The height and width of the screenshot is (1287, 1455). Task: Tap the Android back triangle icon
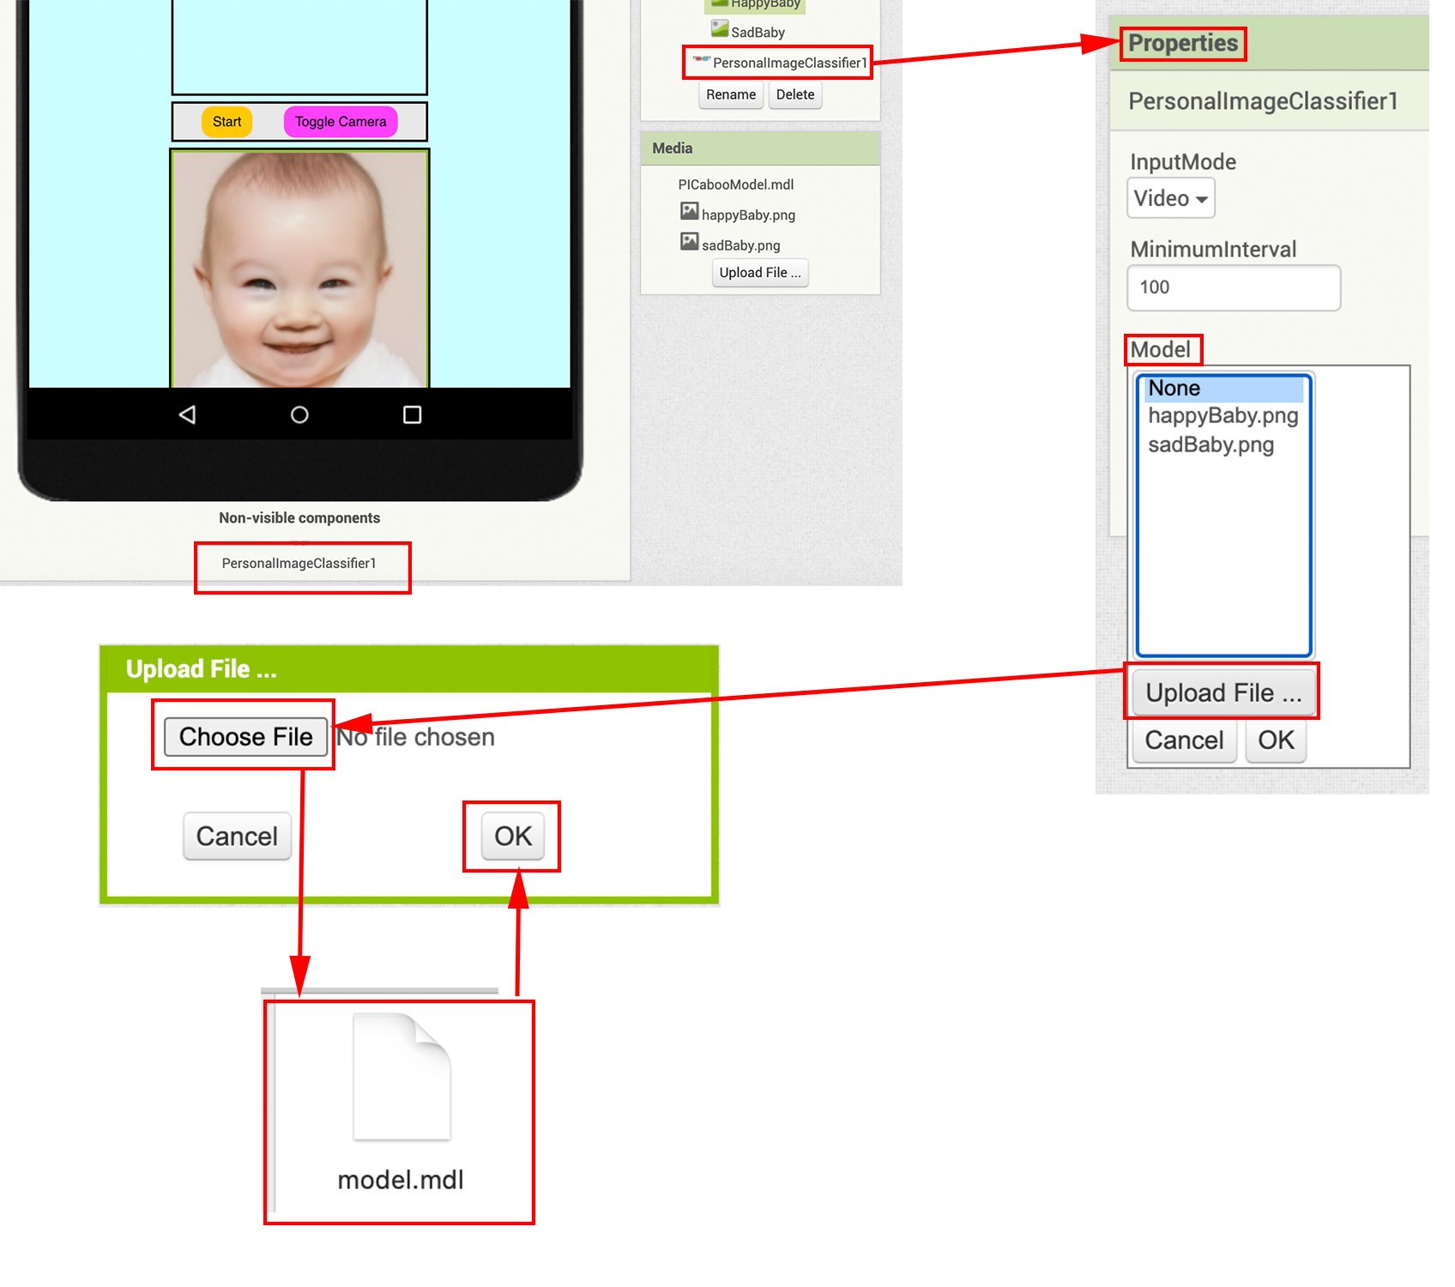(187, 415)
